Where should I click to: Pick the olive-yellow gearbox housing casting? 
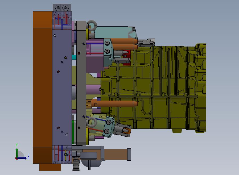click(x=154, y=88)
